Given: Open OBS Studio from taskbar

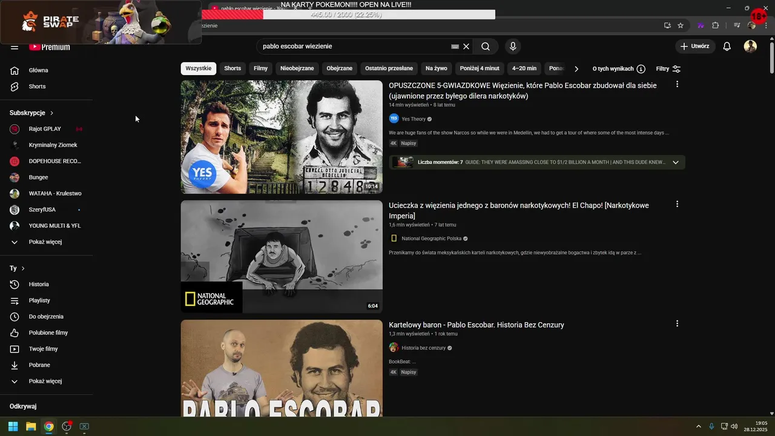Looking at the screenshot, I should pos(67,426).
